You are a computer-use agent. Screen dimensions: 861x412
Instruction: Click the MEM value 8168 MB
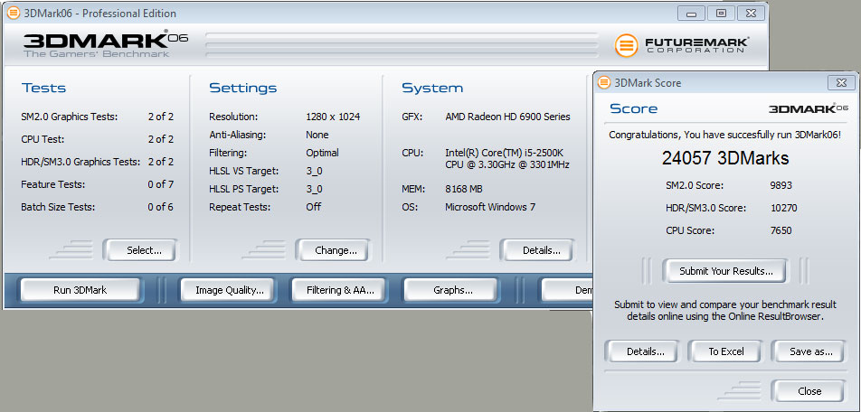(x=463, y=189)
